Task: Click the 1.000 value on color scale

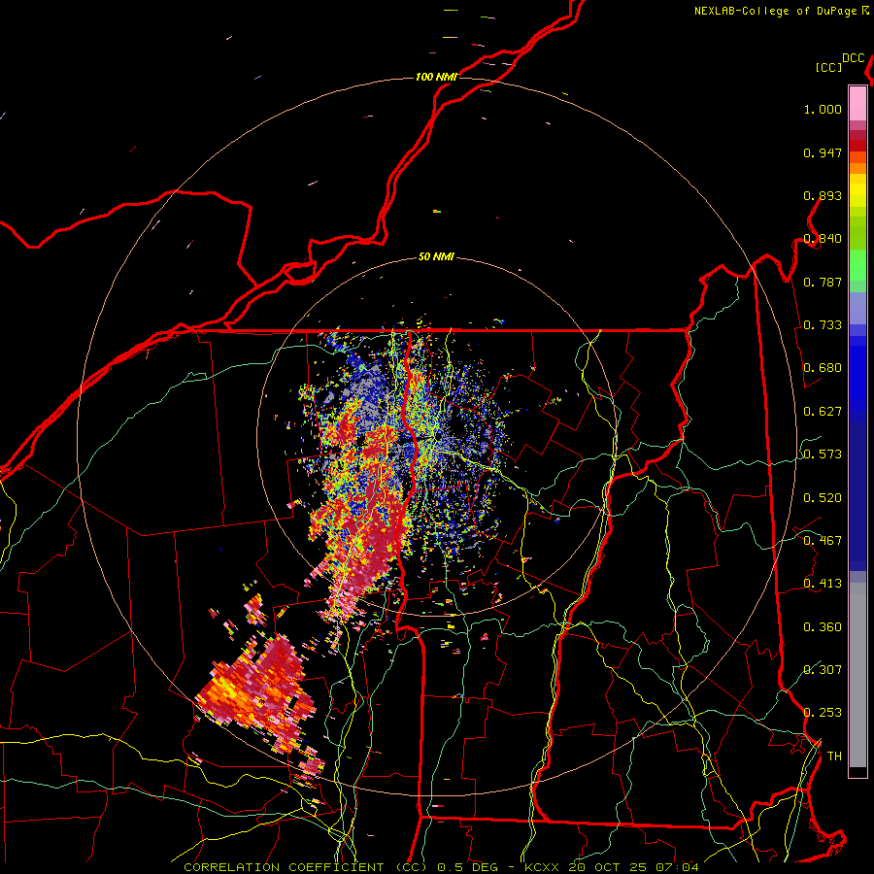Action: (x=823, y=109)
